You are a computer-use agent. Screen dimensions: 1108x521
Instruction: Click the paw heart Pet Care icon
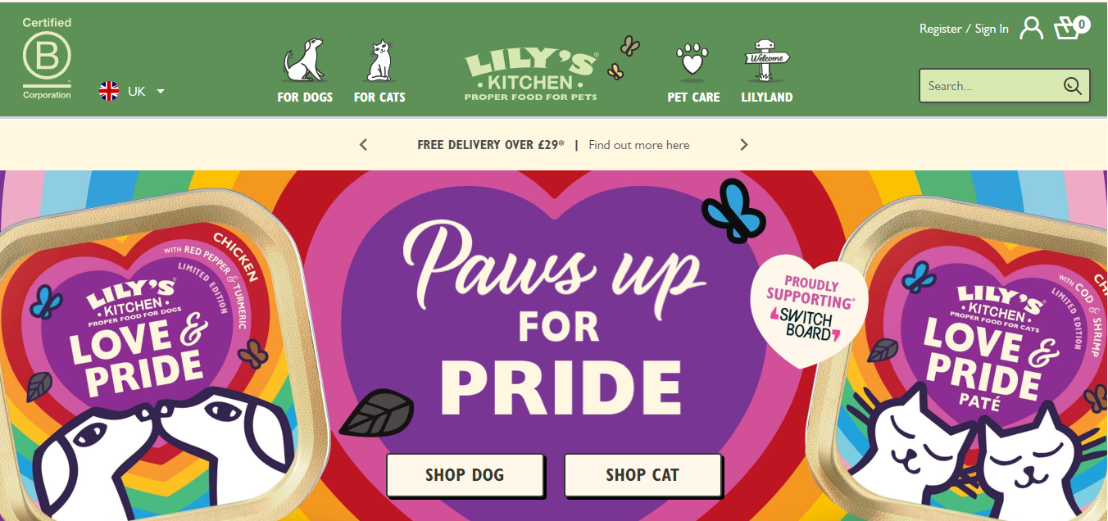tap(692, 62)
